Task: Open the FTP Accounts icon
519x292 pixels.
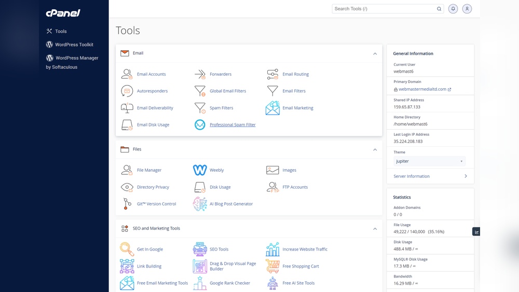Action: pyautogui.click(x=272, y=187)
